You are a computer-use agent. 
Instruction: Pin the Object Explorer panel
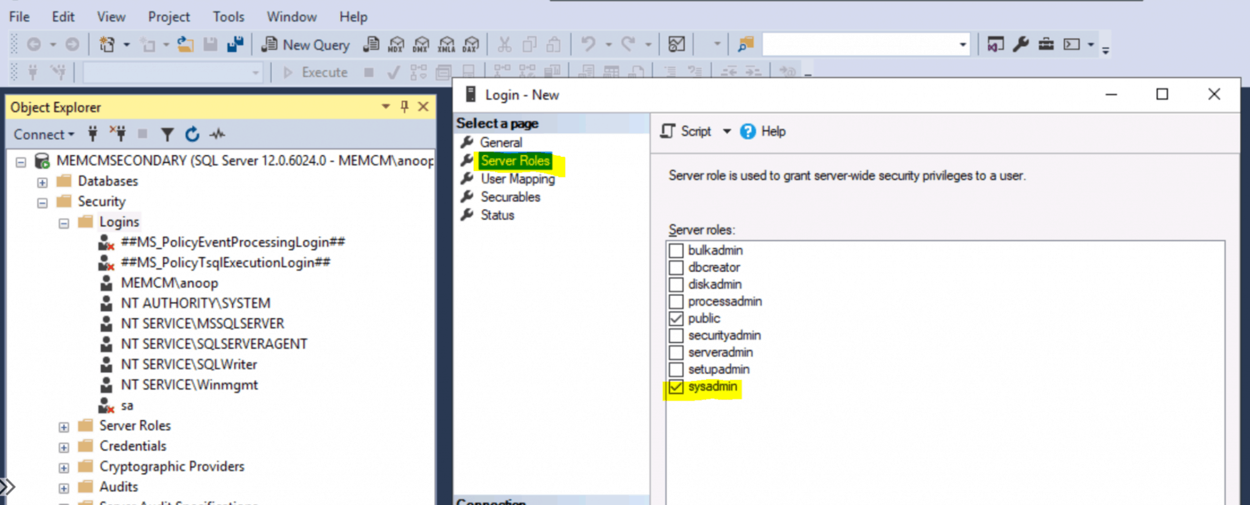[x=404, y=107]
